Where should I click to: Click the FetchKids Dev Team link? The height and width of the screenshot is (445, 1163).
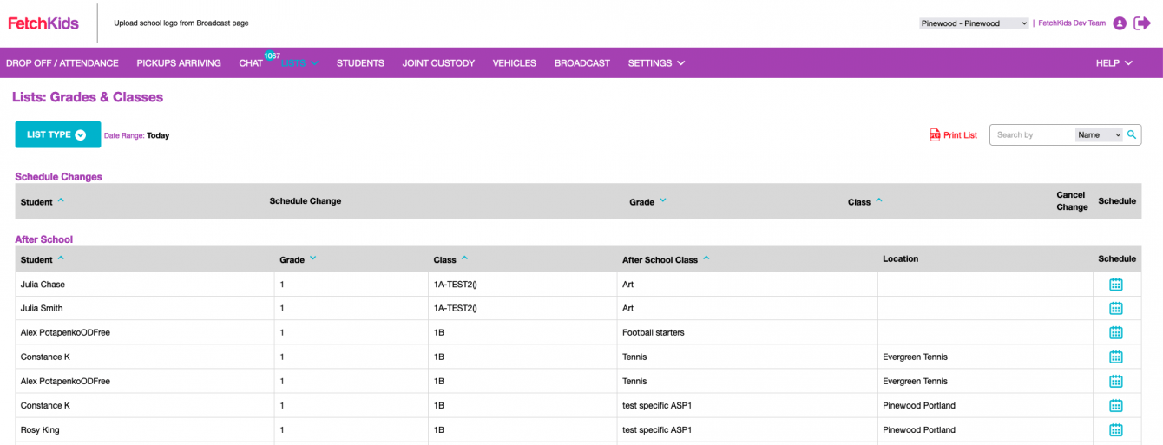click(x=1072, y=23)
